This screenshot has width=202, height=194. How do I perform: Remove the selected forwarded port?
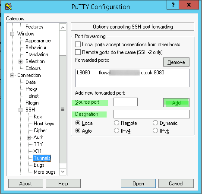(x=176, y=62)
